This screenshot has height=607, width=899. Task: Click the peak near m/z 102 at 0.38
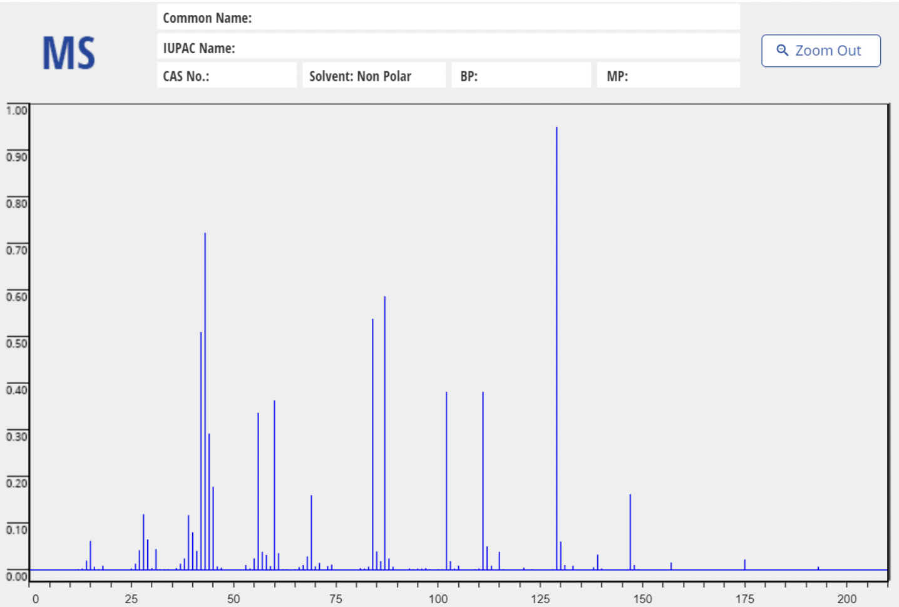point(446,481)
